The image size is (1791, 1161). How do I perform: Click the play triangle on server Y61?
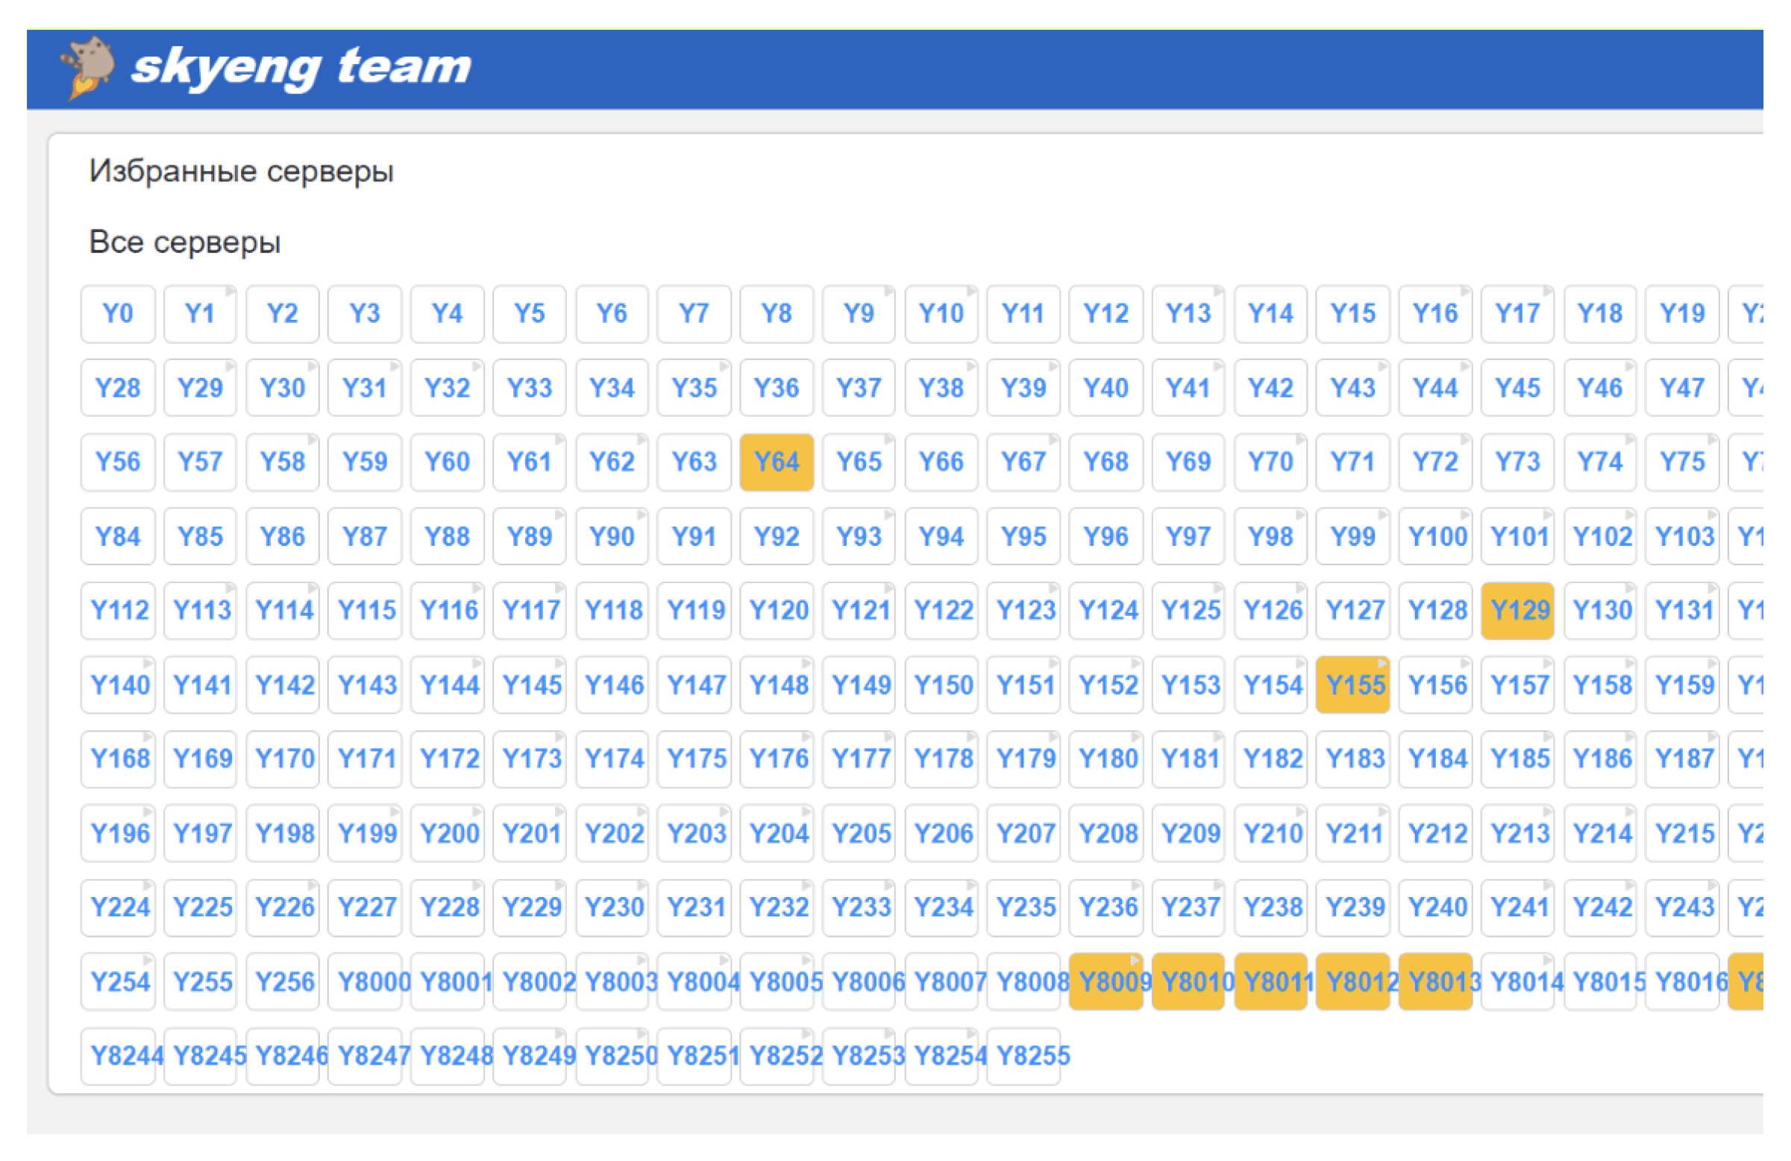point(559,440)
